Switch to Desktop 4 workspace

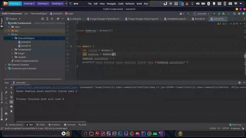click(x=57, y=3)
